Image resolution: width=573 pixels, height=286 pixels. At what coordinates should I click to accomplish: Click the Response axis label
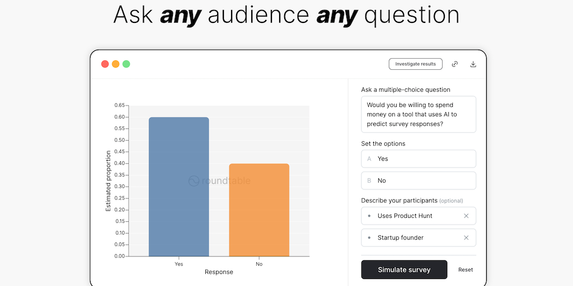tap(219, 272)
